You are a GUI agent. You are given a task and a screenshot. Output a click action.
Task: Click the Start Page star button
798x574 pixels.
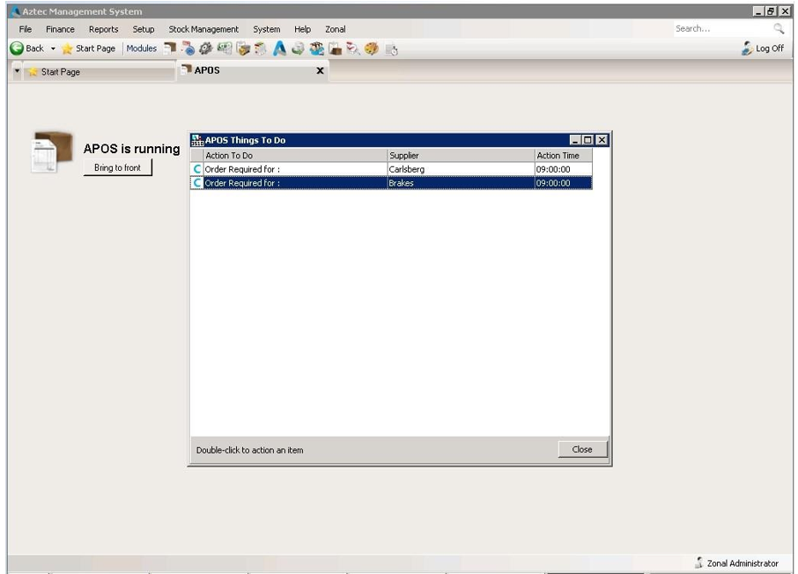click(x=88, y=48)
